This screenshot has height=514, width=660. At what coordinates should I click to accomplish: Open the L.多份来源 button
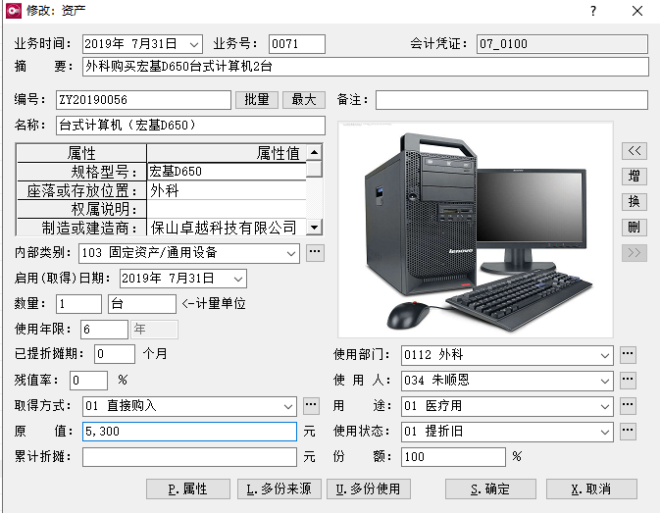click(279, 488)
